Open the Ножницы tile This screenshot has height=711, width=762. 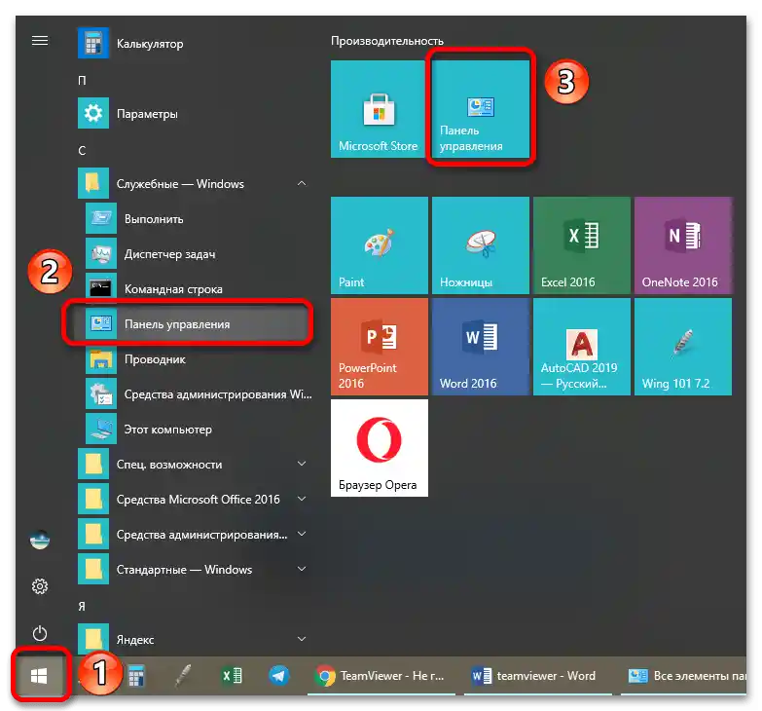point(481,245)
